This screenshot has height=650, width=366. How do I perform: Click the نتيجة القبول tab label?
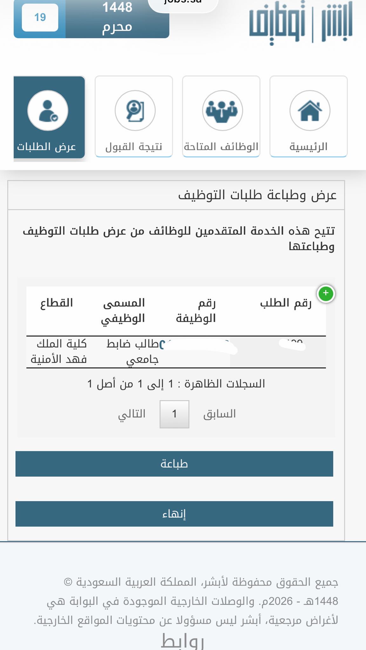[x=134, y=147]
